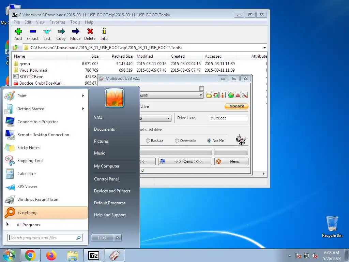This screenshot has height=262, width=349.
Task: Open the USB drive selection dropdown
Action: pos(201,95)
